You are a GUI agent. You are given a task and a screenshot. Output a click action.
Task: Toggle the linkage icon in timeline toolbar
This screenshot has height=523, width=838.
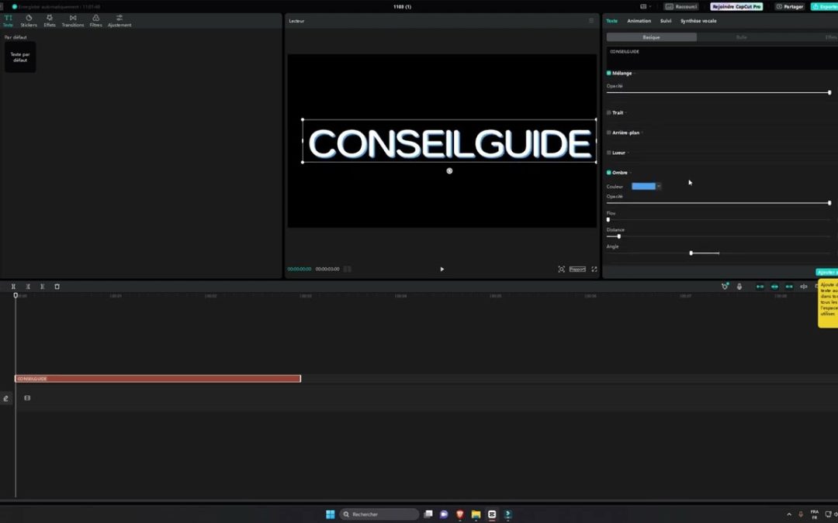point(789,287)
